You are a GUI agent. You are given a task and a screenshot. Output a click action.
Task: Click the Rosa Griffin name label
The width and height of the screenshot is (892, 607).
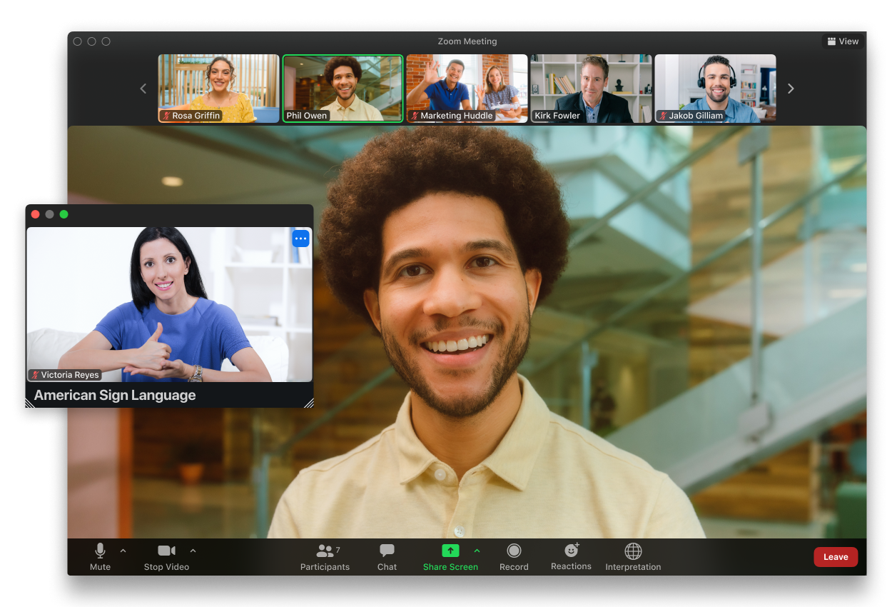[x=191, y=116]
